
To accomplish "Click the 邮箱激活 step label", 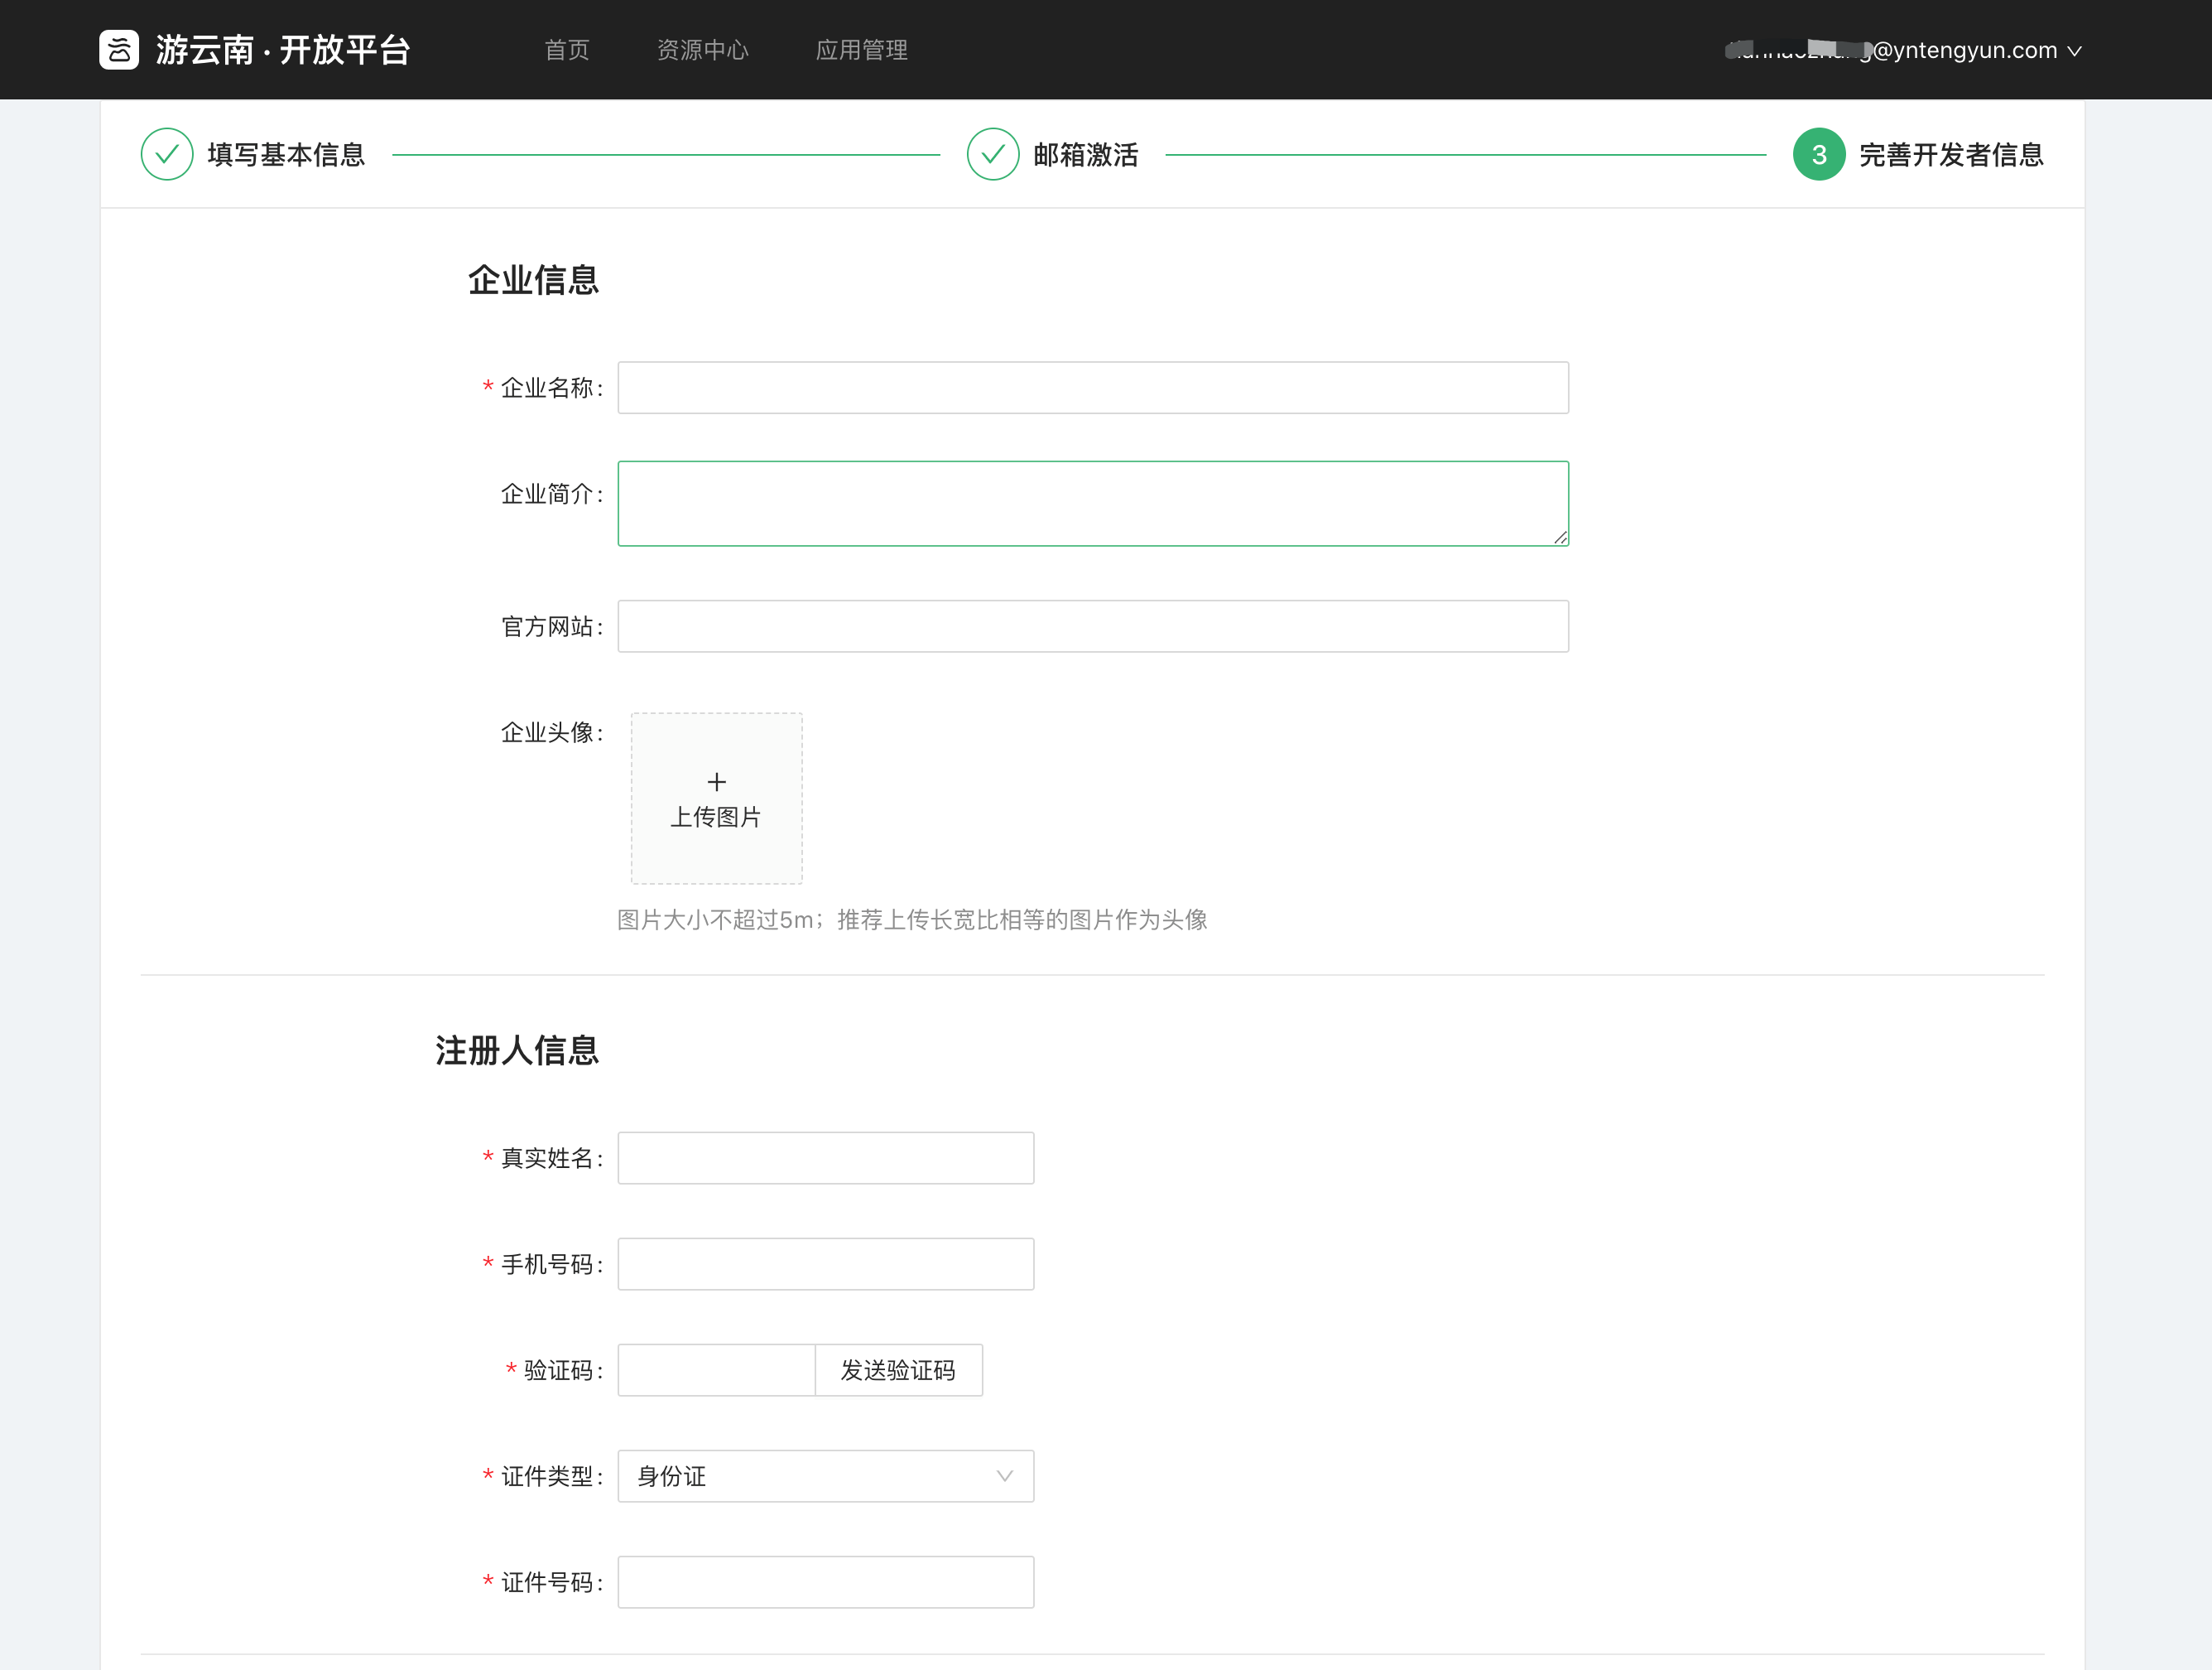I will click(1086, 154).
